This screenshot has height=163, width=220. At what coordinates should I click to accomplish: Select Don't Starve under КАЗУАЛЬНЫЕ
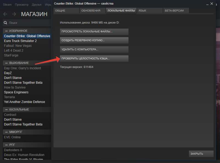tap(13, 120)
